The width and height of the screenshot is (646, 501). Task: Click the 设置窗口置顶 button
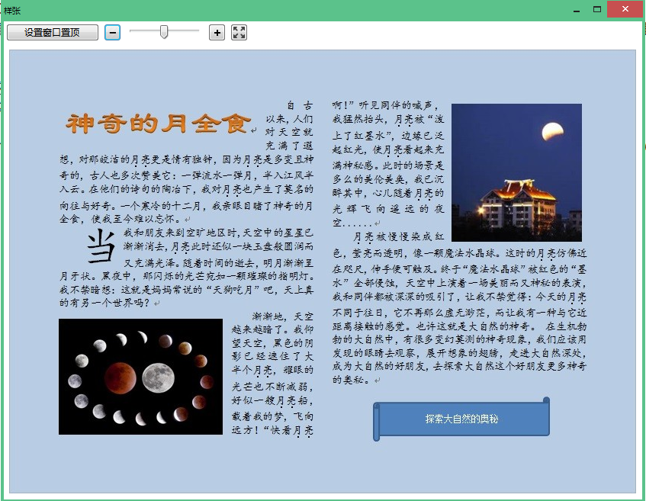coord(52,33)
